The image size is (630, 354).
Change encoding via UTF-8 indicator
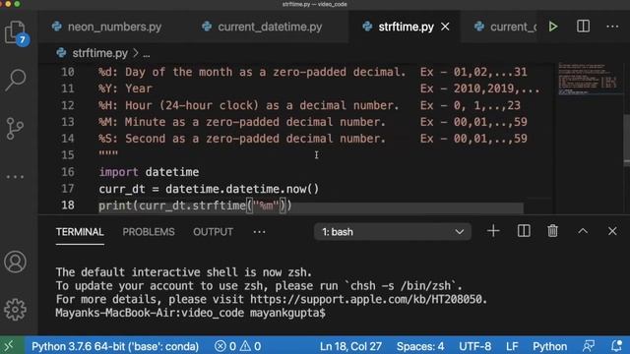474,346
